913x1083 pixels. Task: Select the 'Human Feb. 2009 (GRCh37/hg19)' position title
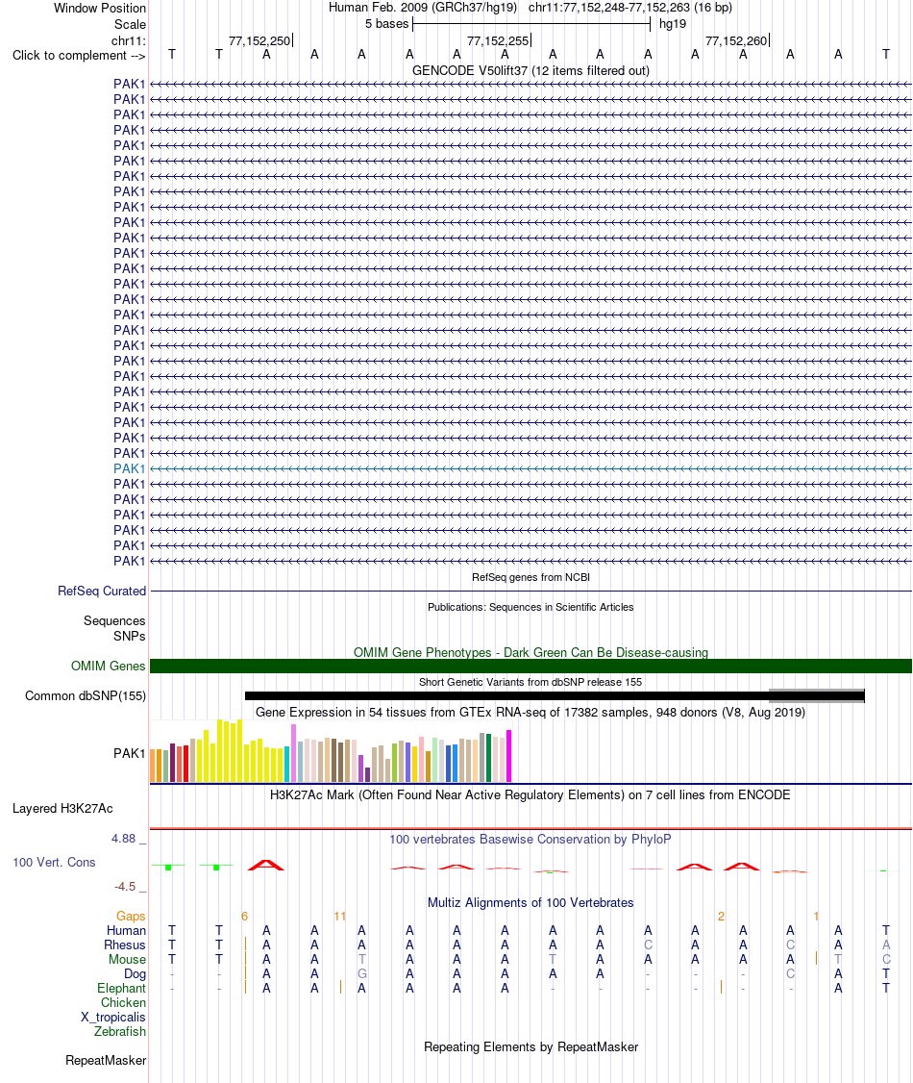pos(422,8)
